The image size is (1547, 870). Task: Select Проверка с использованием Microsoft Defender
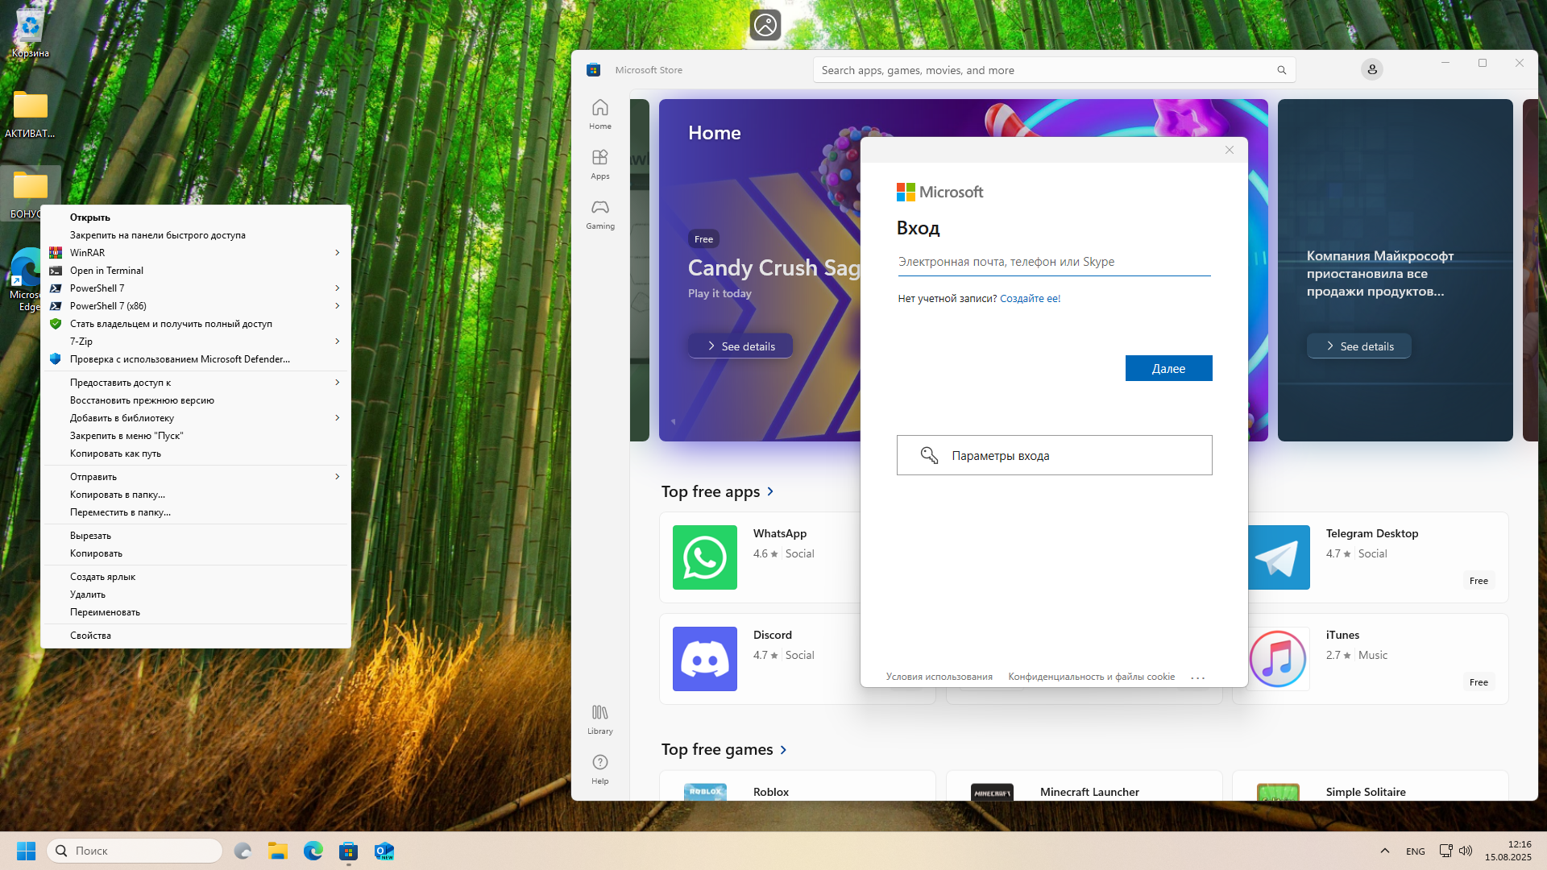[x=195, y=359]
